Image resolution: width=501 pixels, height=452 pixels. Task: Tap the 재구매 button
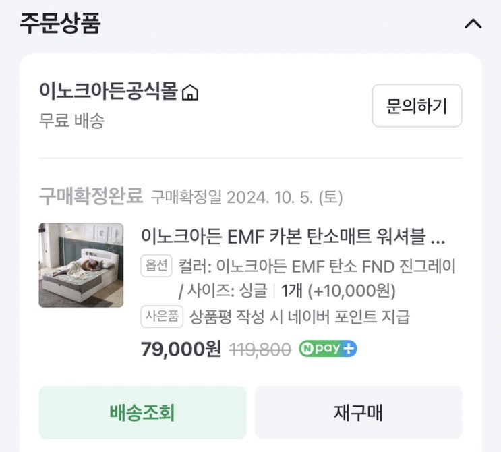click(x=359, y=412)
